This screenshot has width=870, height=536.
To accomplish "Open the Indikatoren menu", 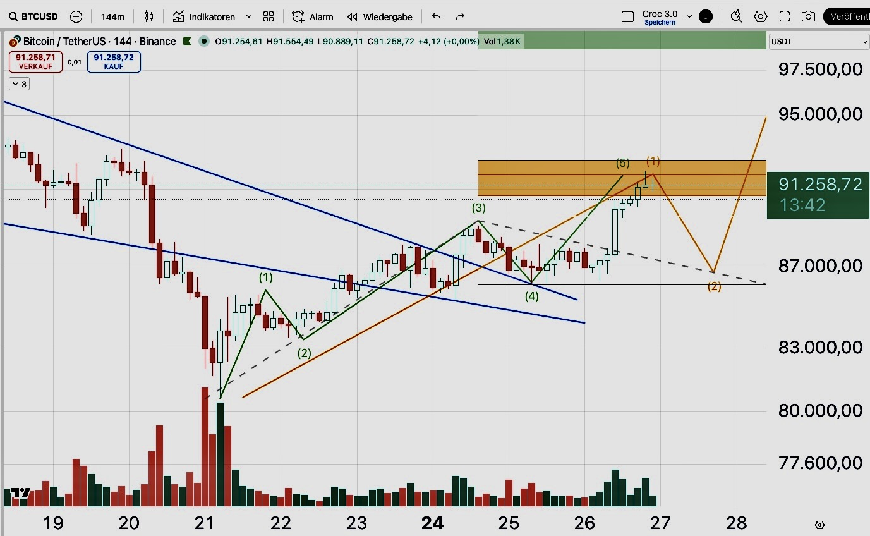I will pos(205,16).
